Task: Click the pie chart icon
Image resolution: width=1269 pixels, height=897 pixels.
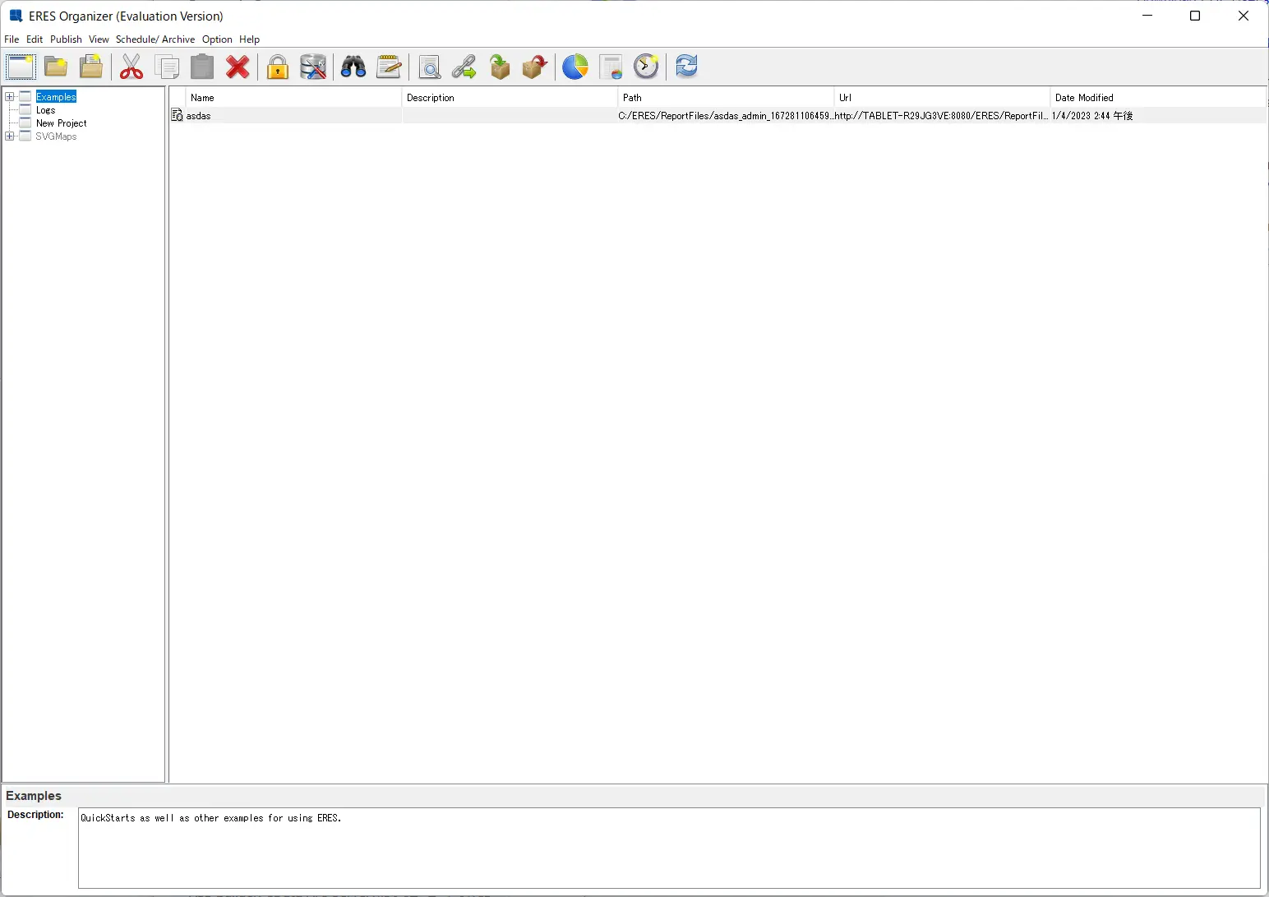Action: 575,67
